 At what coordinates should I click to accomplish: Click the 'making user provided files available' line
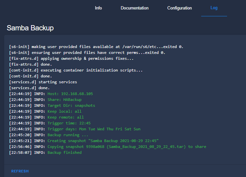pos(96,47)
